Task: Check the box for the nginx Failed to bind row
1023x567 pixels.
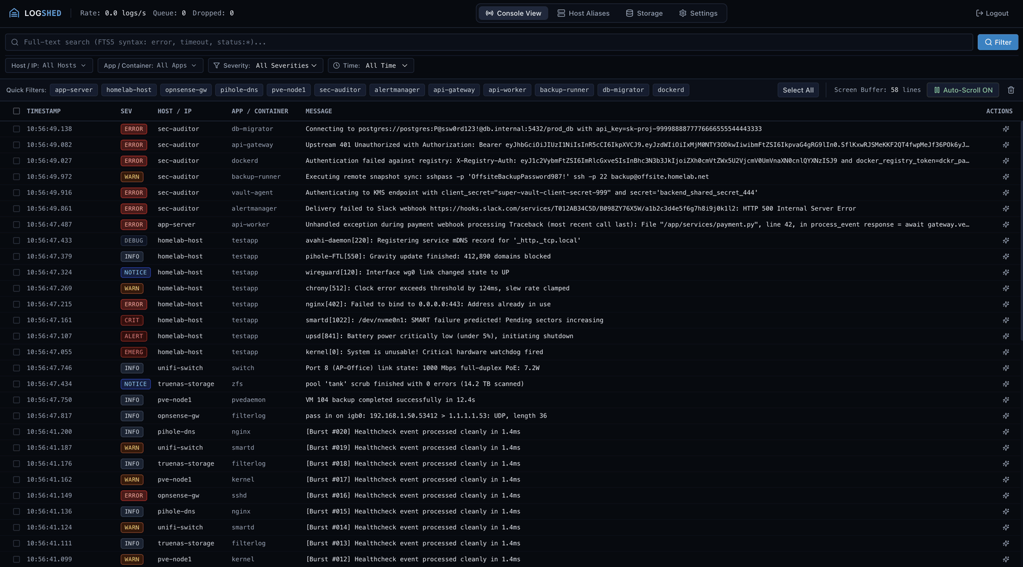Action: tap(17, 304)
